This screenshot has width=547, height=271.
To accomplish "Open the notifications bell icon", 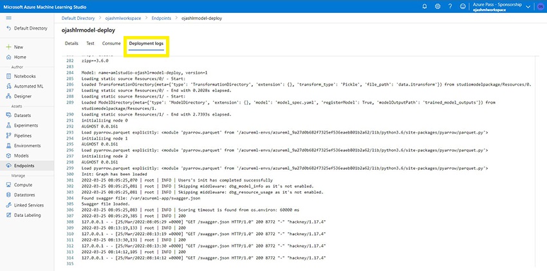I will [x=425, y=6].
